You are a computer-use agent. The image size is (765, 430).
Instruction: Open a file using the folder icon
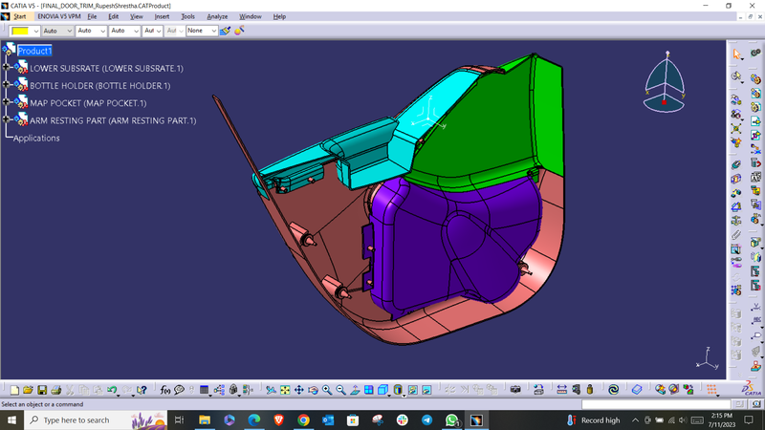click(28, 390)
